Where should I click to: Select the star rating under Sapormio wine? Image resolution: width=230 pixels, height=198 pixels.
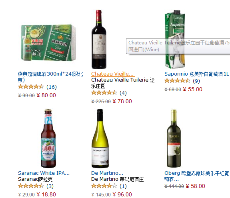(x=177, y=80)
